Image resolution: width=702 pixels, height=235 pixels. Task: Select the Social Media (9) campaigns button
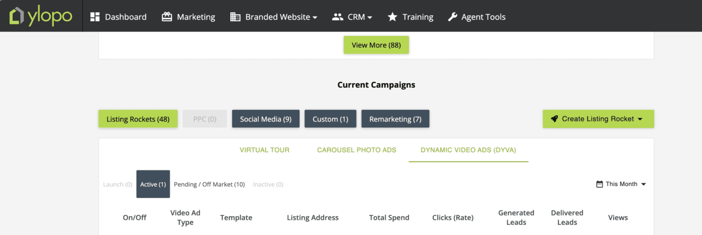coord(266,119)
